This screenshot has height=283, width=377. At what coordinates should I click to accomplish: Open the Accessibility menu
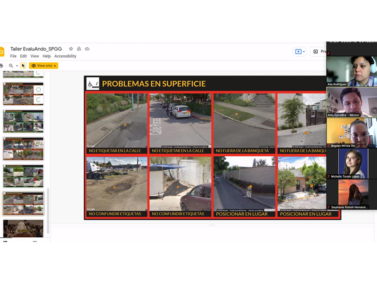(65, 56)
